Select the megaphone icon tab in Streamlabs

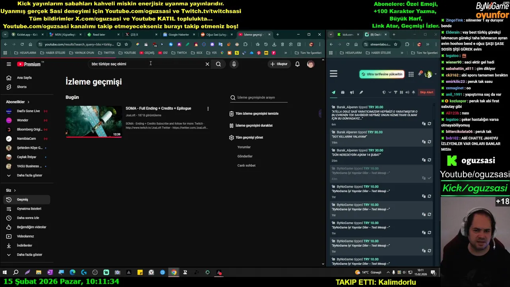pyautogui.click(x=352, y=92)
